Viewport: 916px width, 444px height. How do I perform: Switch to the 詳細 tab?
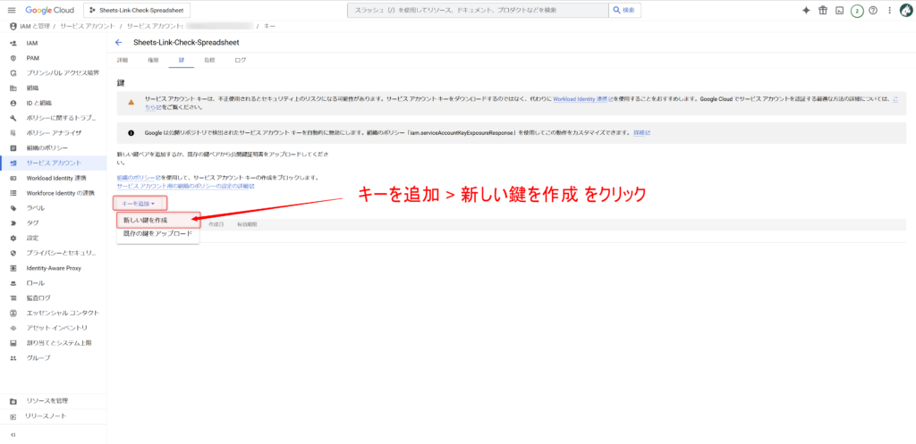[123, 60]
